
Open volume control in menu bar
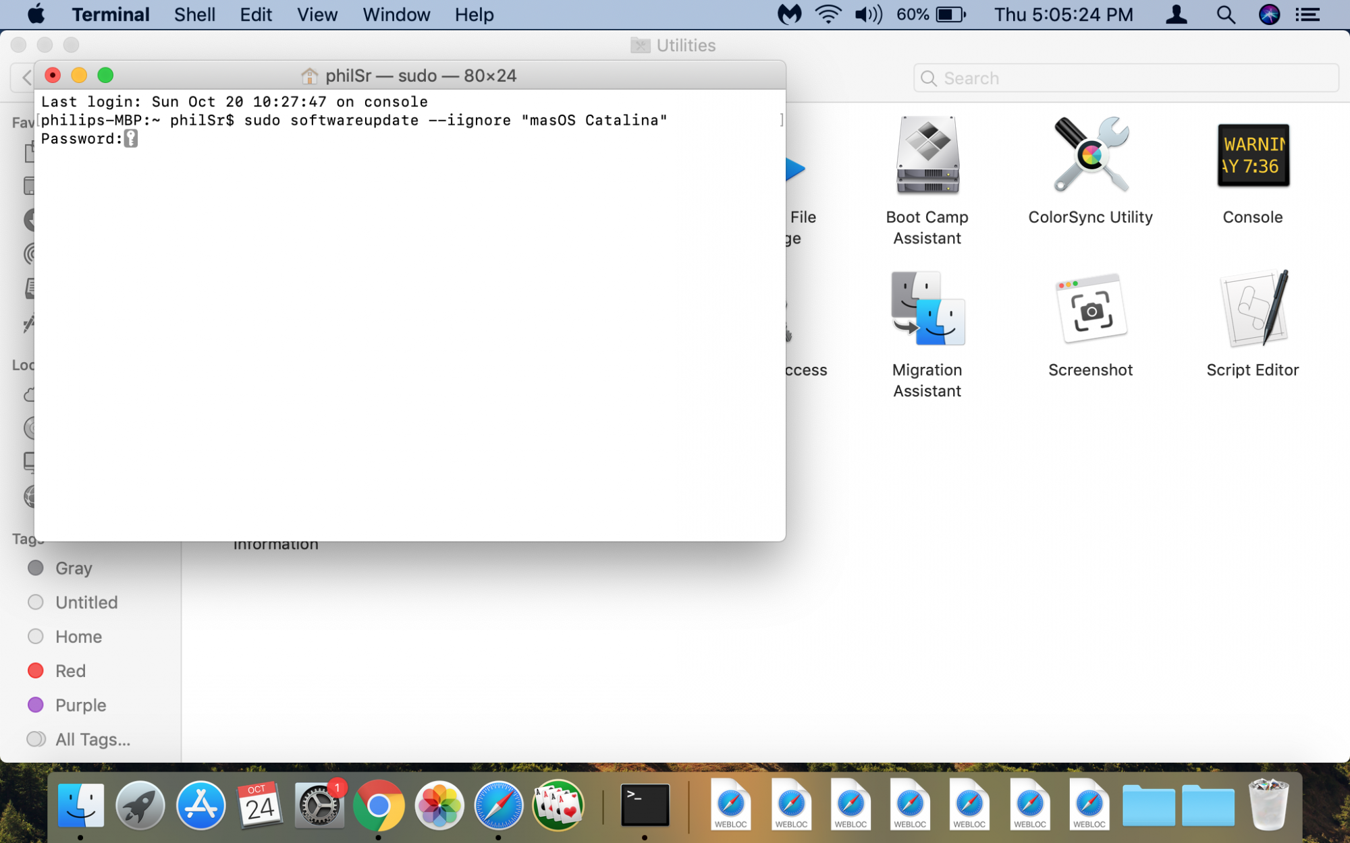[869, 15]
